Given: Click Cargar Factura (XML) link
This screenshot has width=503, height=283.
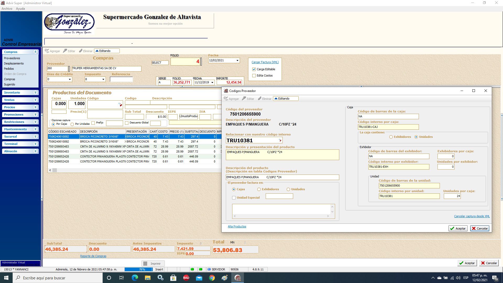Looking at the screenshot, I should click(265, 62).
